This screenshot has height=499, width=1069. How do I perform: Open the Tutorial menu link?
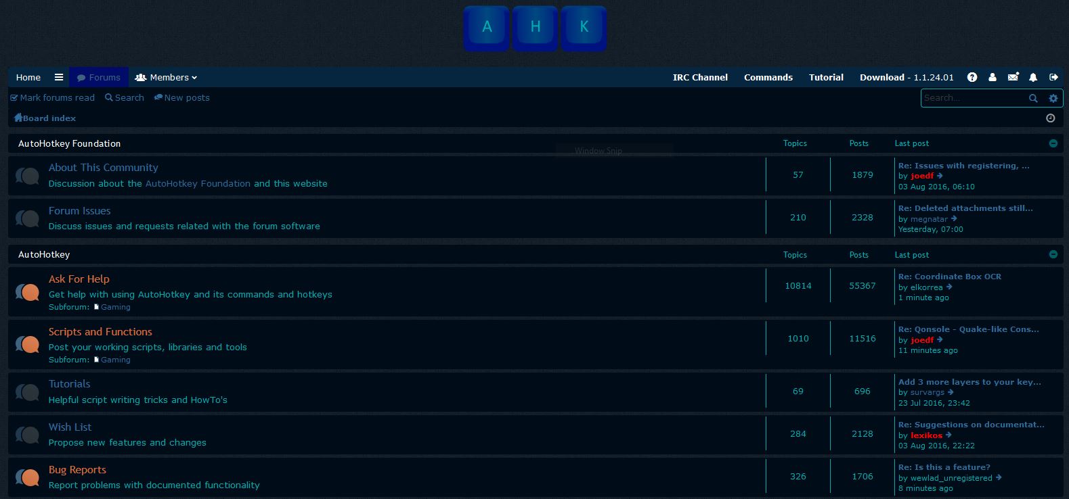pyautogui.click(x=826, y=77)
